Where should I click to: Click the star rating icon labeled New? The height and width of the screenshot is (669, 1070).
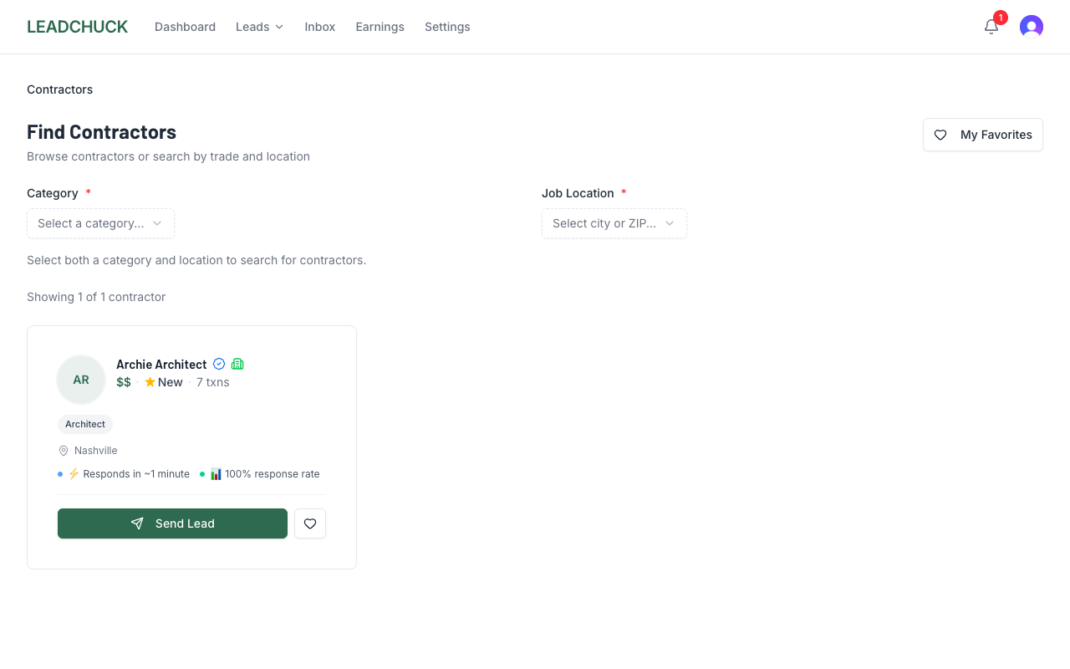150,382
